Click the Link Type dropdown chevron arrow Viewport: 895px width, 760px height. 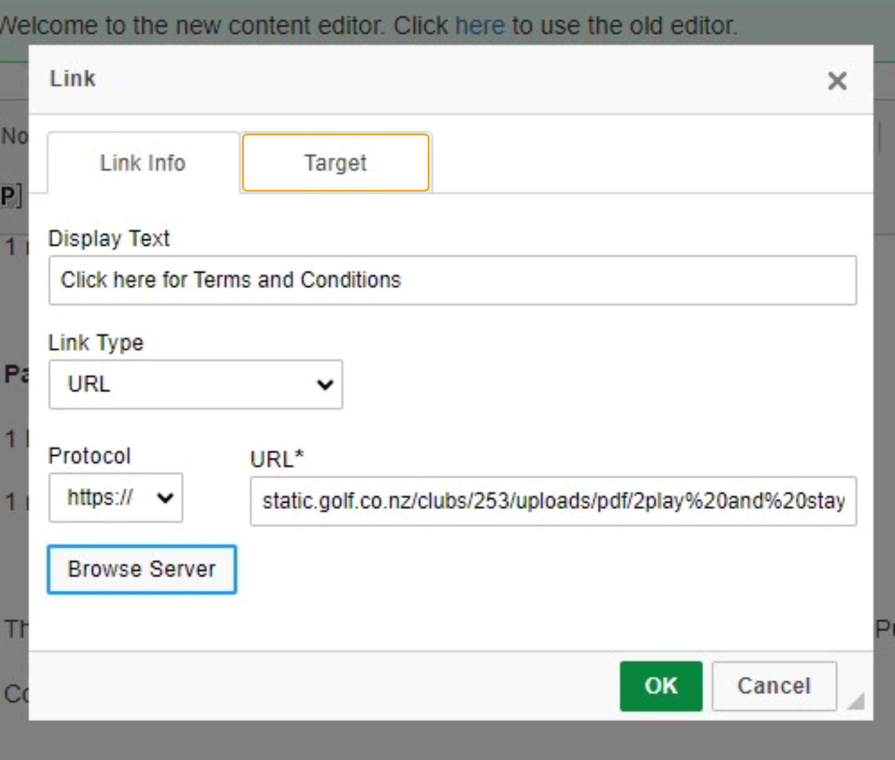pyautogui.click(x=325, y=384)
